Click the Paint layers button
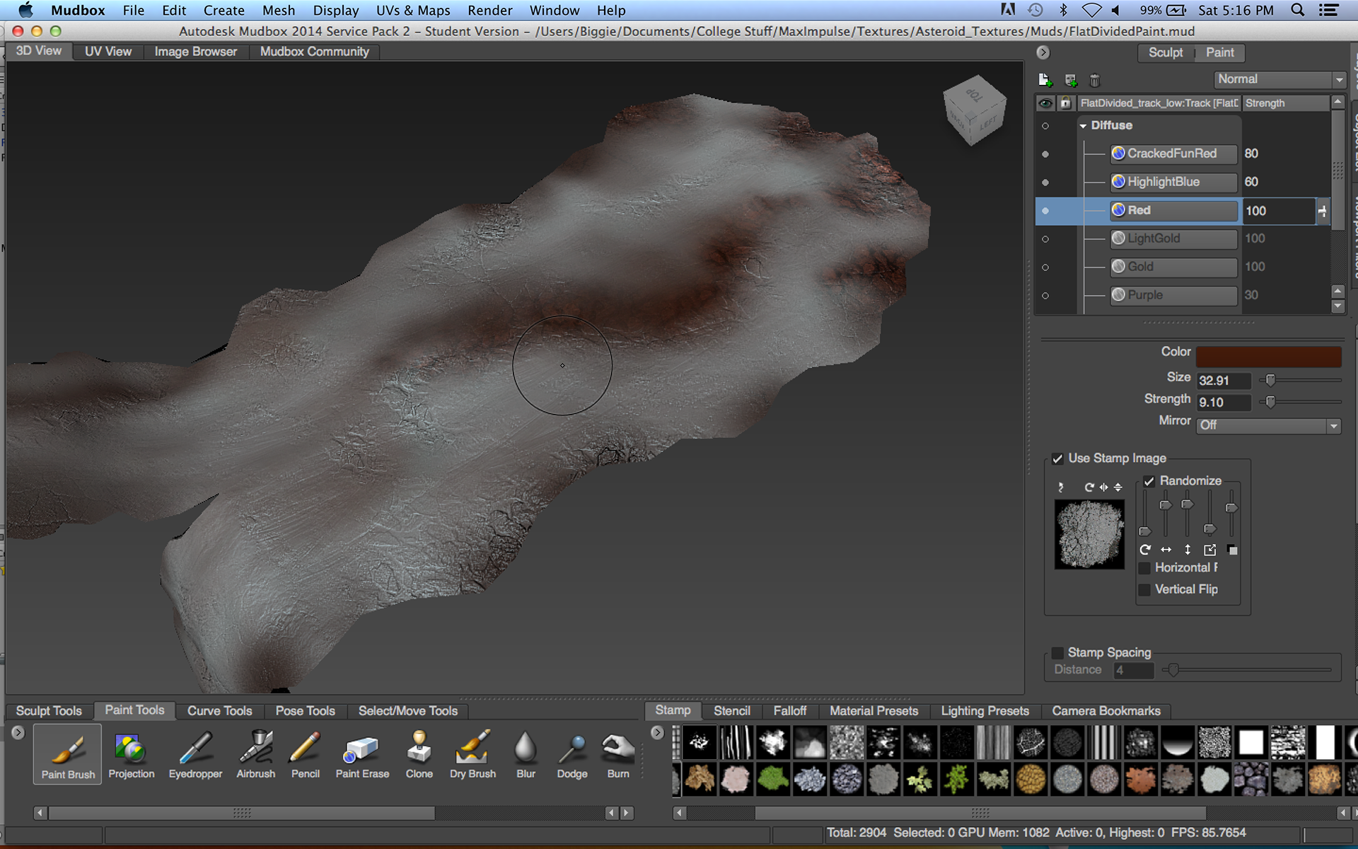Screen dimensions: 1358x849 [x=1220, y=52]
